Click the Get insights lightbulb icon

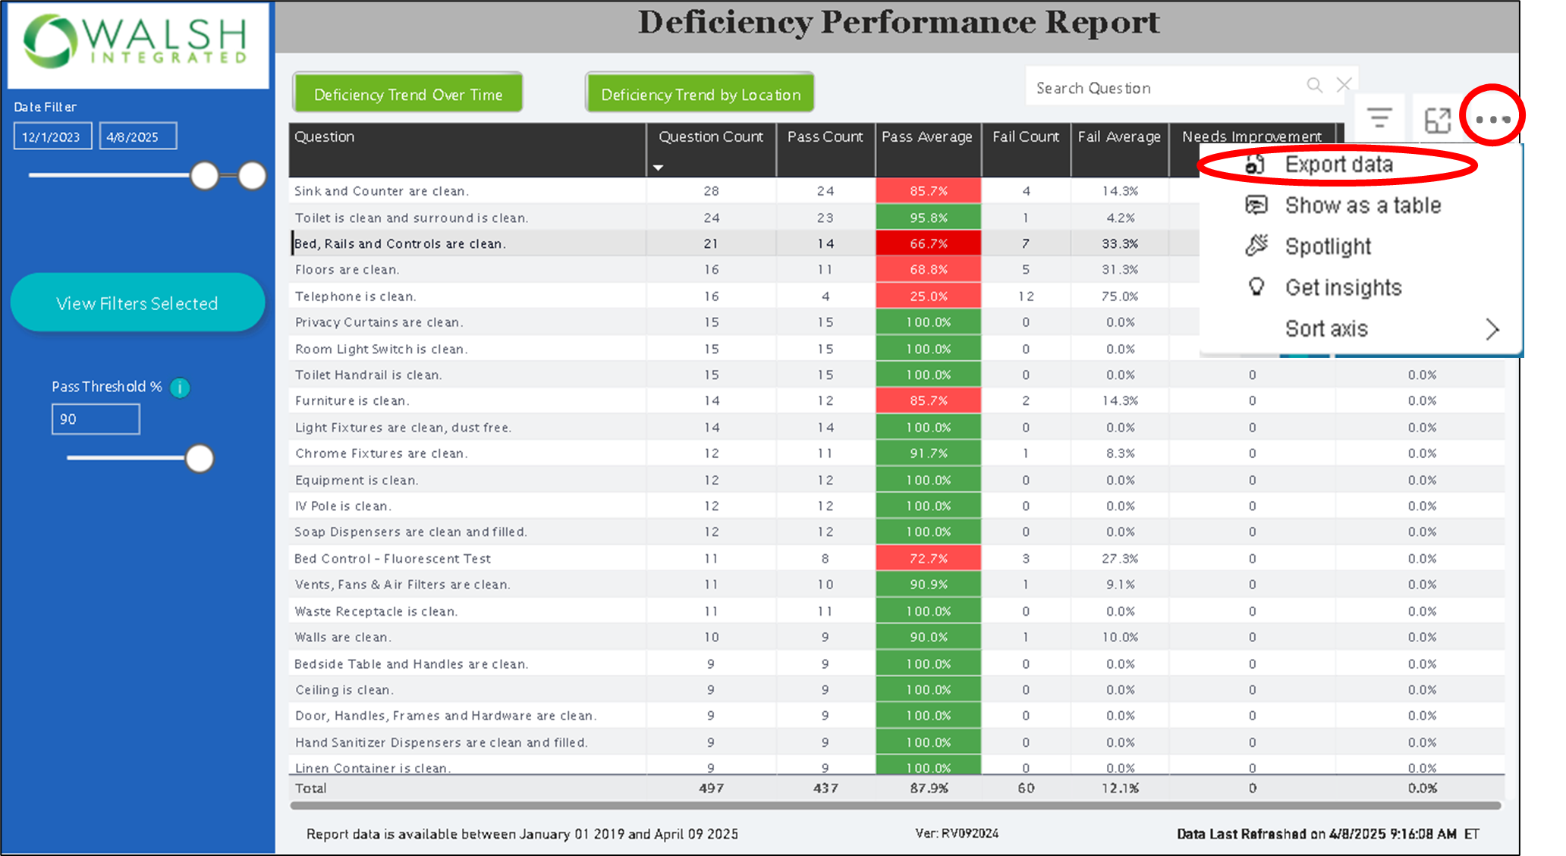[1256, 287]
